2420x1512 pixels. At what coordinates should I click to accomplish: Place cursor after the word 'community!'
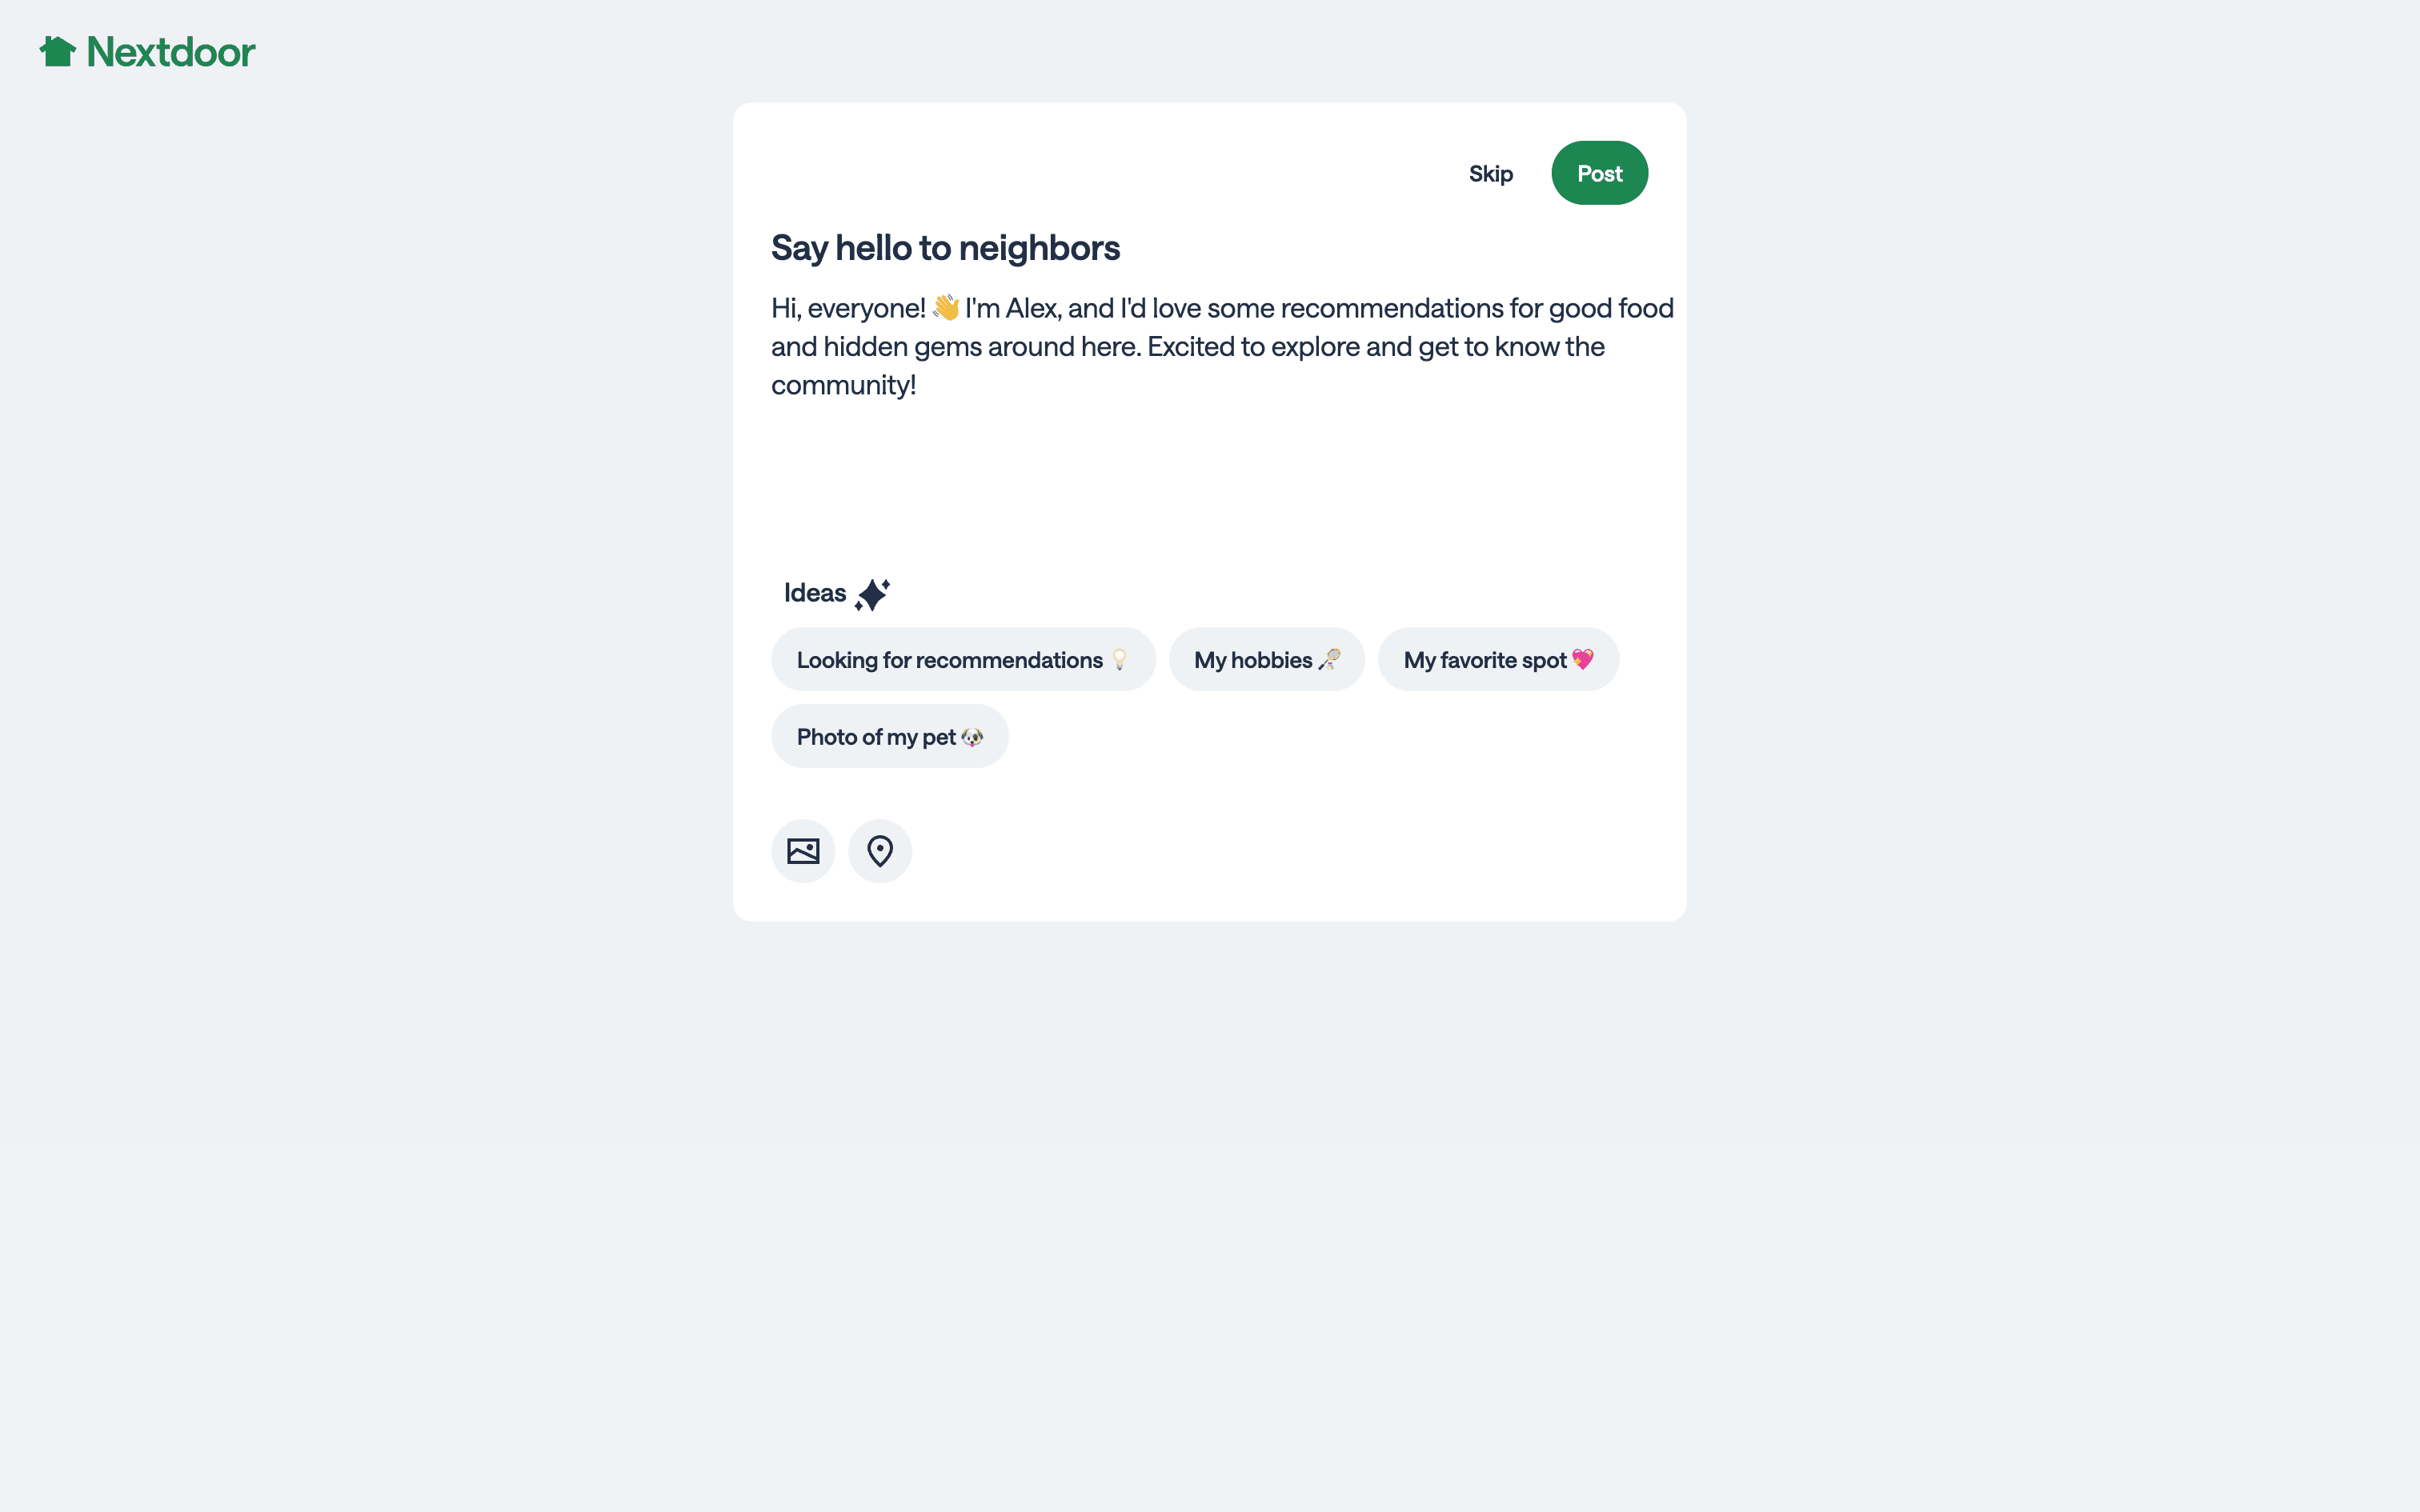point(918,385)
